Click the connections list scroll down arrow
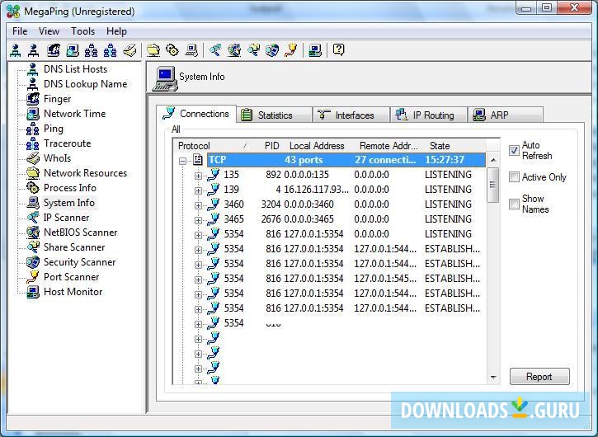 tap(493, 378)
